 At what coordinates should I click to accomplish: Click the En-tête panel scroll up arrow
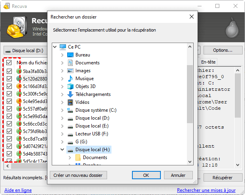pyautogui.click(x=237, y=70)
